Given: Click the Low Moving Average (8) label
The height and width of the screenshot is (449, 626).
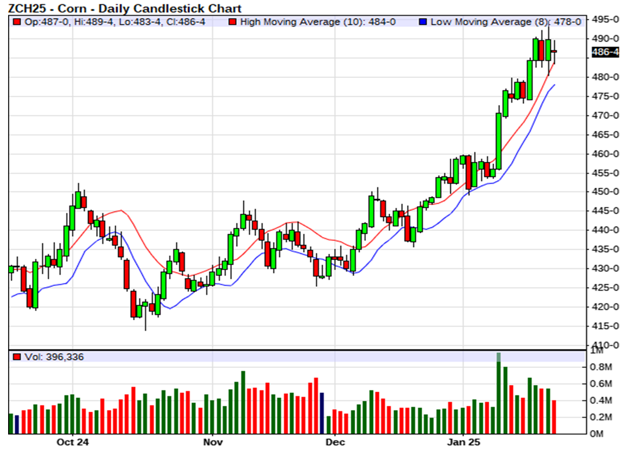Looking at the screenshot, I should (x=488, y=22).
